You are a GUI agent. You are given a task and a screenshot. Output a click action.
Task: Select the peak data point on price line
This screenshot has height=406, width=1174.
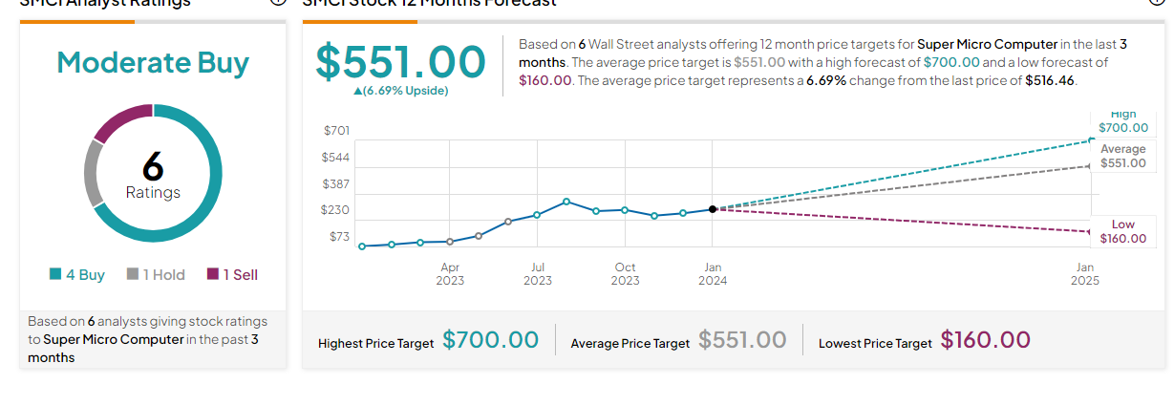pos(566,202)
